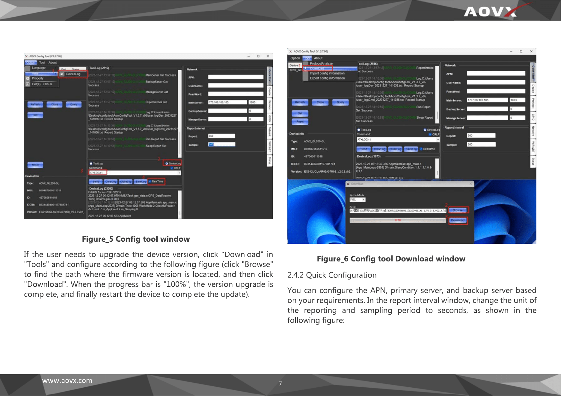Click MainServer port 1883 field in Figure_6
The height and width of the screenshot is (396, 561).
(x=518, y=100)
